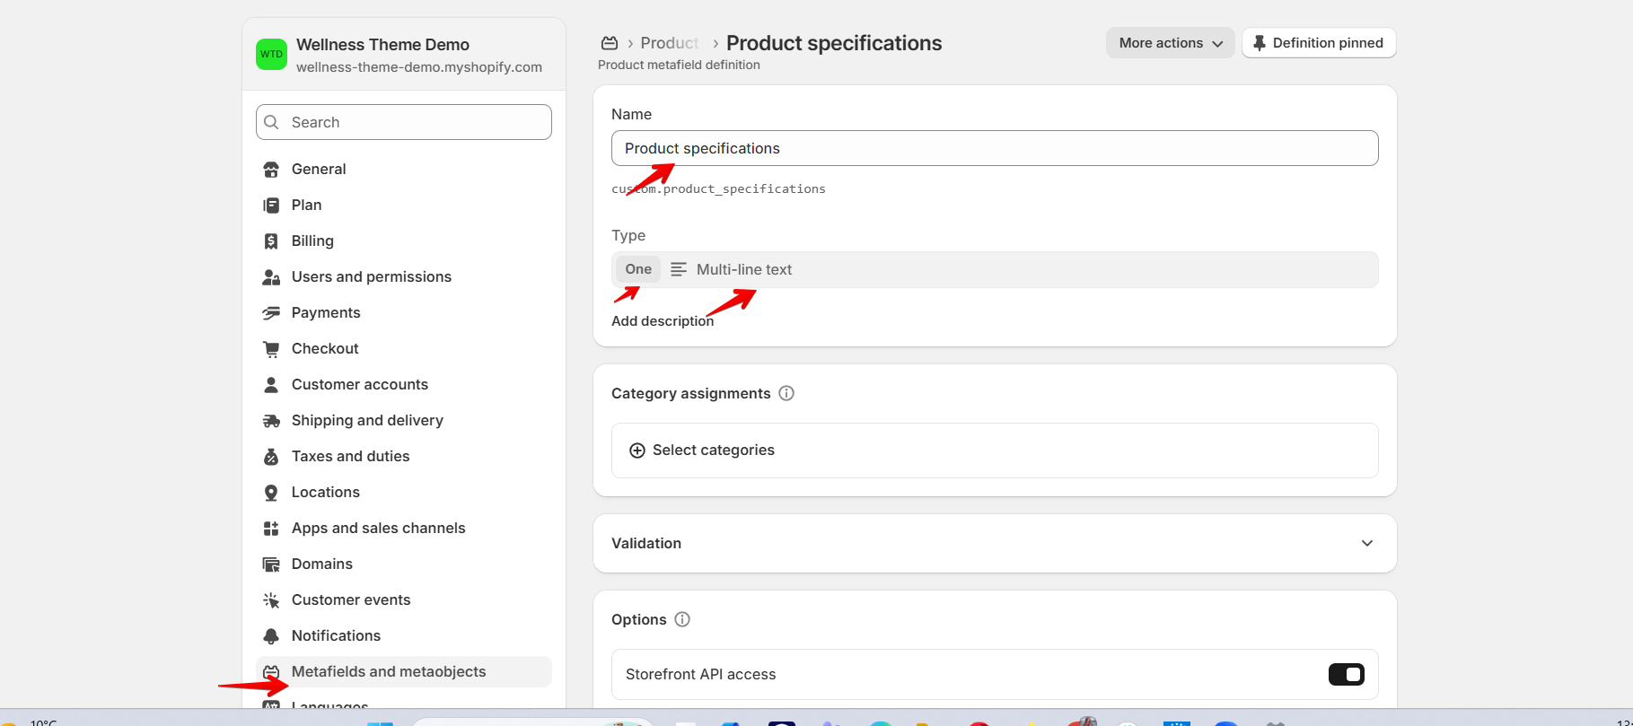
Task: Click the WTD store logo
Action: [271, 54]
